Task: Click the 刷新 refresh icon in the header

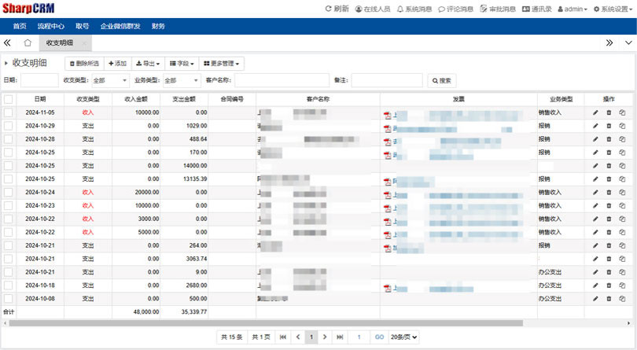Action: pos(329,9)
